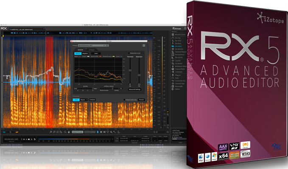Adjust the Quality slider handle
The image size is (288, 169).
[x=93, y=89]
